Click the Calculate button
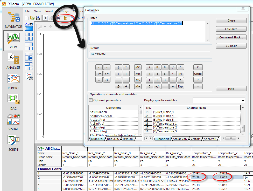The image size is (253, 191). pyautogui.click(x=231, y=29)
